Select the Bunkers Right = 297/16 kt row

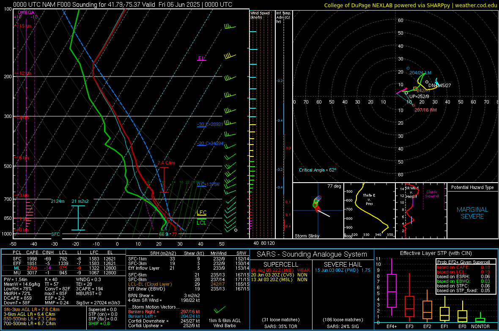point(164,312)
